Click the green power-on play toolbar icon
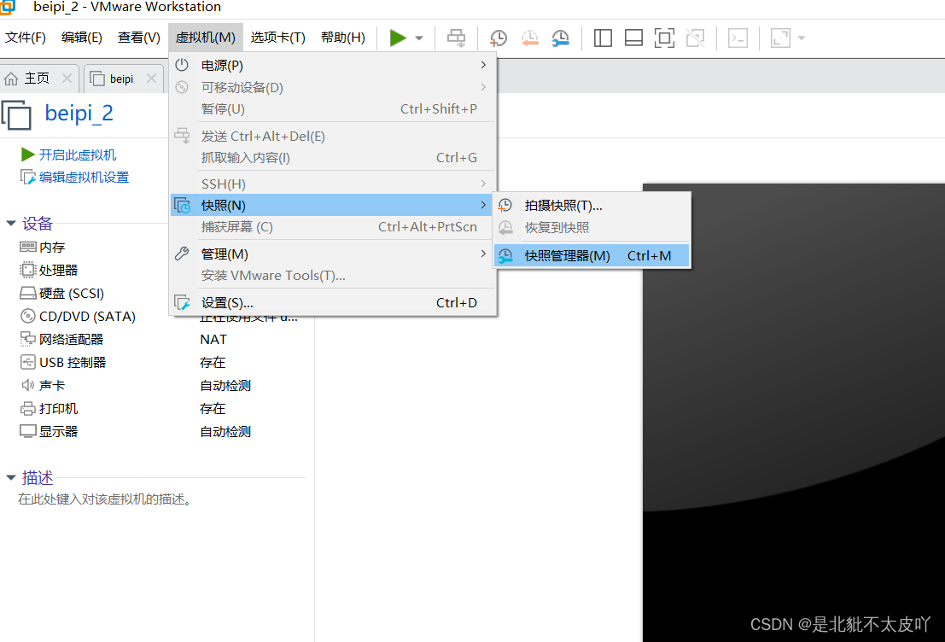The width and height of the screenshot is (945, 642). [x=398, y=38]
